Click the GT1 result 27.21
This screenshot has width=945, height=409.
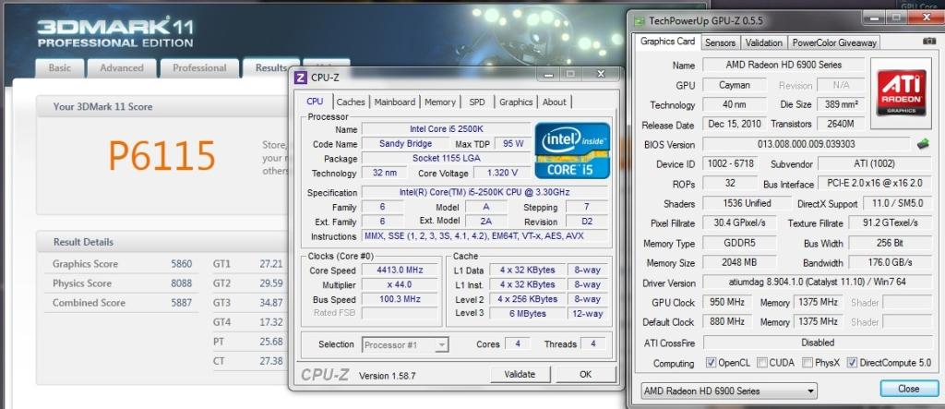coord(271,264)
